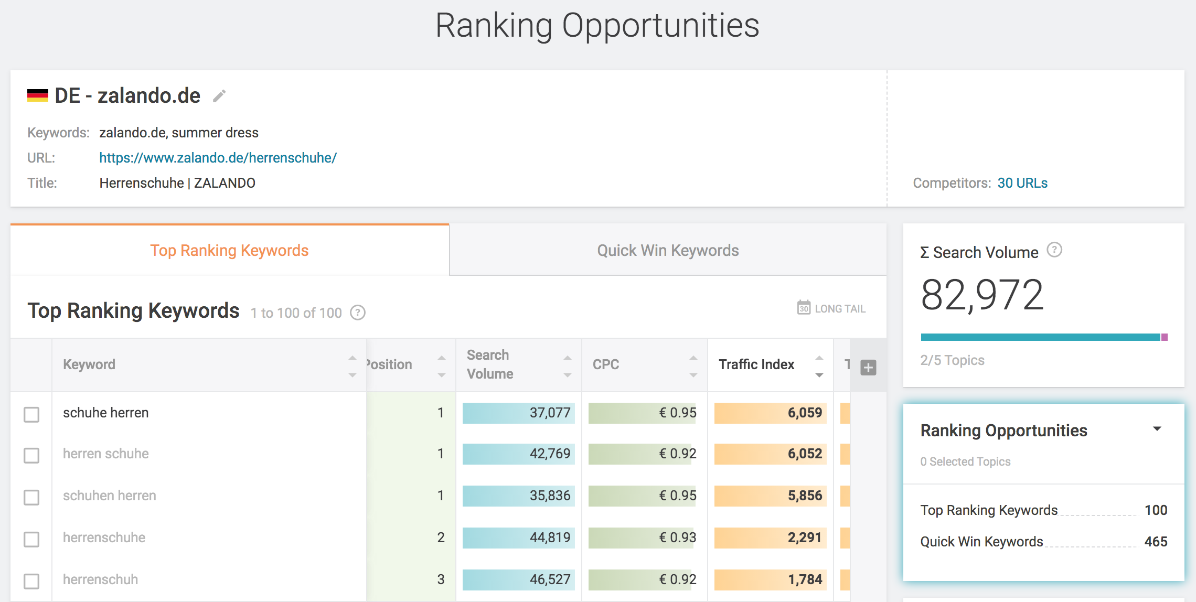Check the herrenschuh row checkbox
The width and height of the screenshot is (1196, 602).
[31, 581]
